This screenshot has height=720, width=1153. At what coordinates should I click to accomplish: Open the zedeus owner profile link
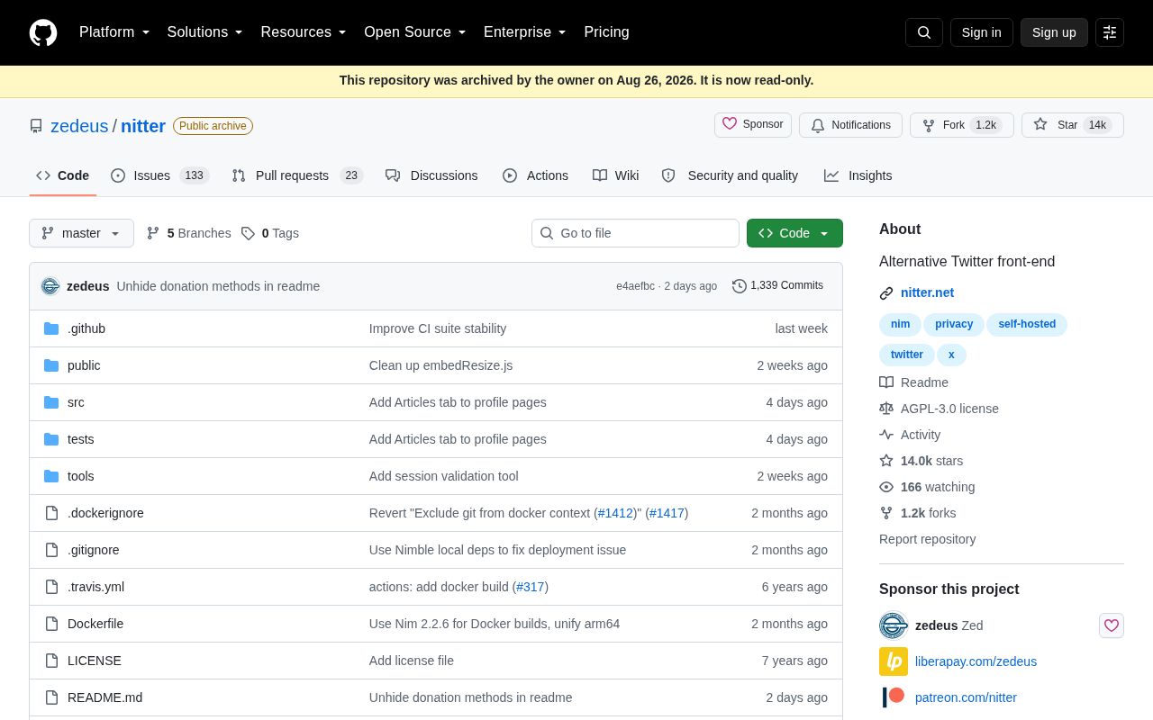tap(79, 126)
